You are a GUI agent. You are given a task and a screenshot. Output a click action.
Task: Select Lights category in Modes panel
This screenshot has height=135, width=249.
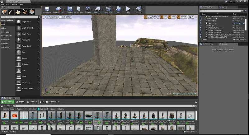[x=3, y=28]
